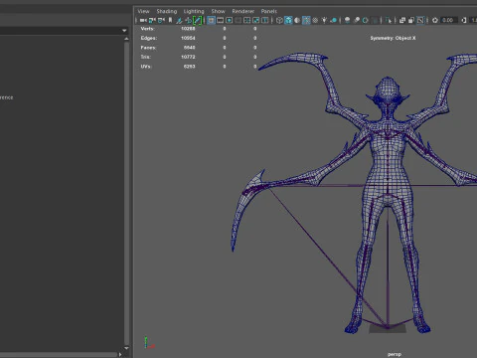Click the camera Bookmarks icon
Viewport: 477px width, 358px height.
point(170,21)
